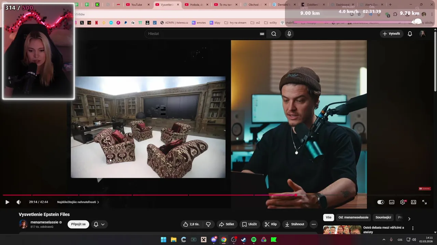
Task: Open the green Kick app taskbar icon
Action: coord(273,240)
